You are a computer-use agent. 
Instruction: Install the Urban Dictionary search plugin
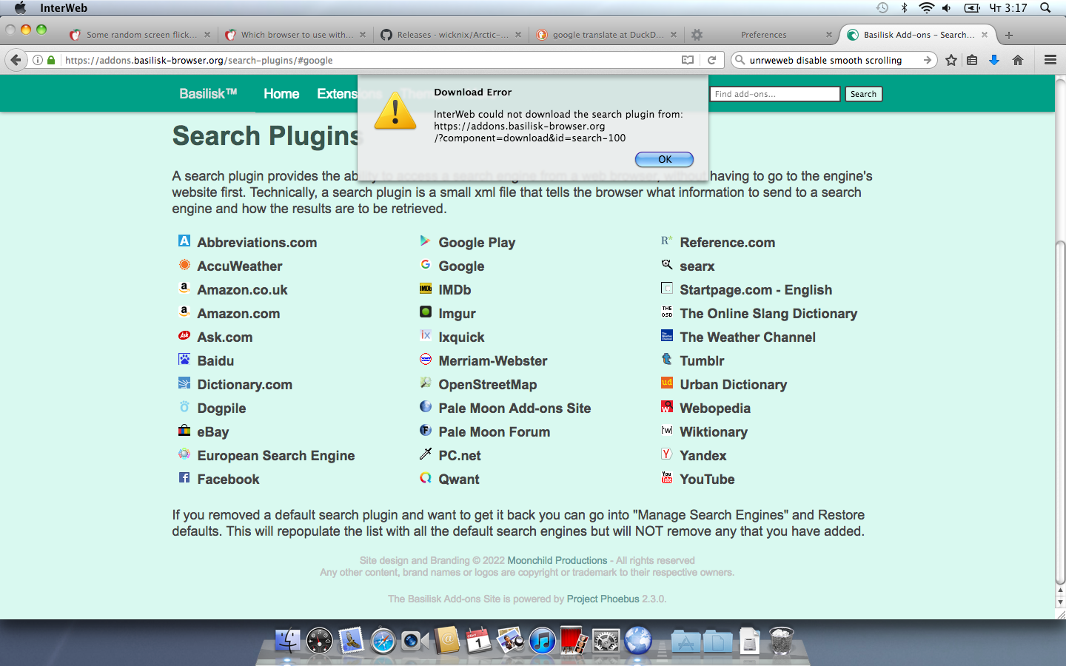tap(733, 385)
